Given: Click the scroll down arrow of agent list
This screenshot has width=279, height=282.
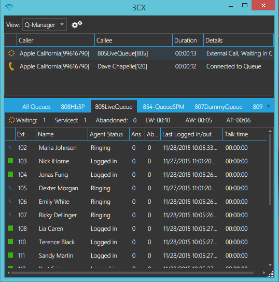Looking at the screenshot, I should (270, 265).
